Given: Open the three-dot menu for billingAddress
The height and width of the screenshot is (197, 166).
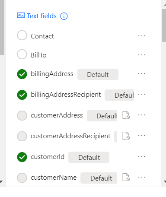Looking at the screenshot, I should point(142,73).
